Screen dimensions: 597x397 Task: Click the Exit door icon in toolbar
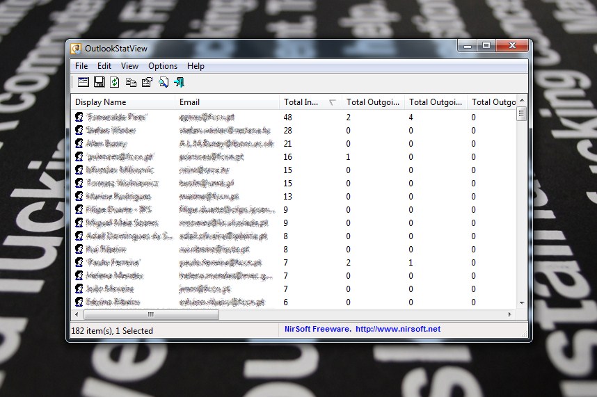pos(180,82)
